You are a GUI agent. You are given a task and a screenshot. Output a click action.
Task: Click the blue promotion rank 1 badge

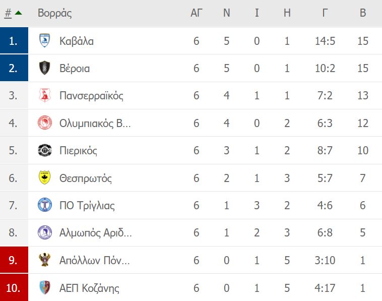(14, 40)
